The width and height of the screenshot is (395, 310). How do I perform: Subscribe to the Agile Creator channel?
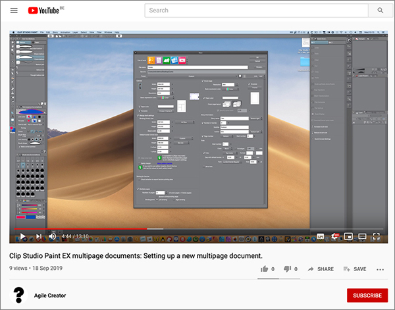(x=367, y=295)
